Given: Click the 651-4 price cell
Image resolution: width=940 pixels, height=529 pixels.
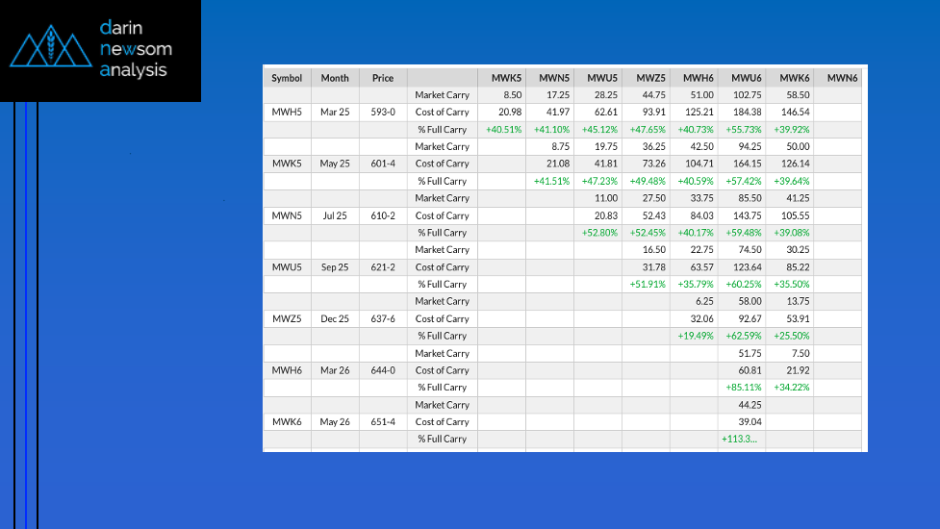Looking at the screenshot, I should click(383, 422).
